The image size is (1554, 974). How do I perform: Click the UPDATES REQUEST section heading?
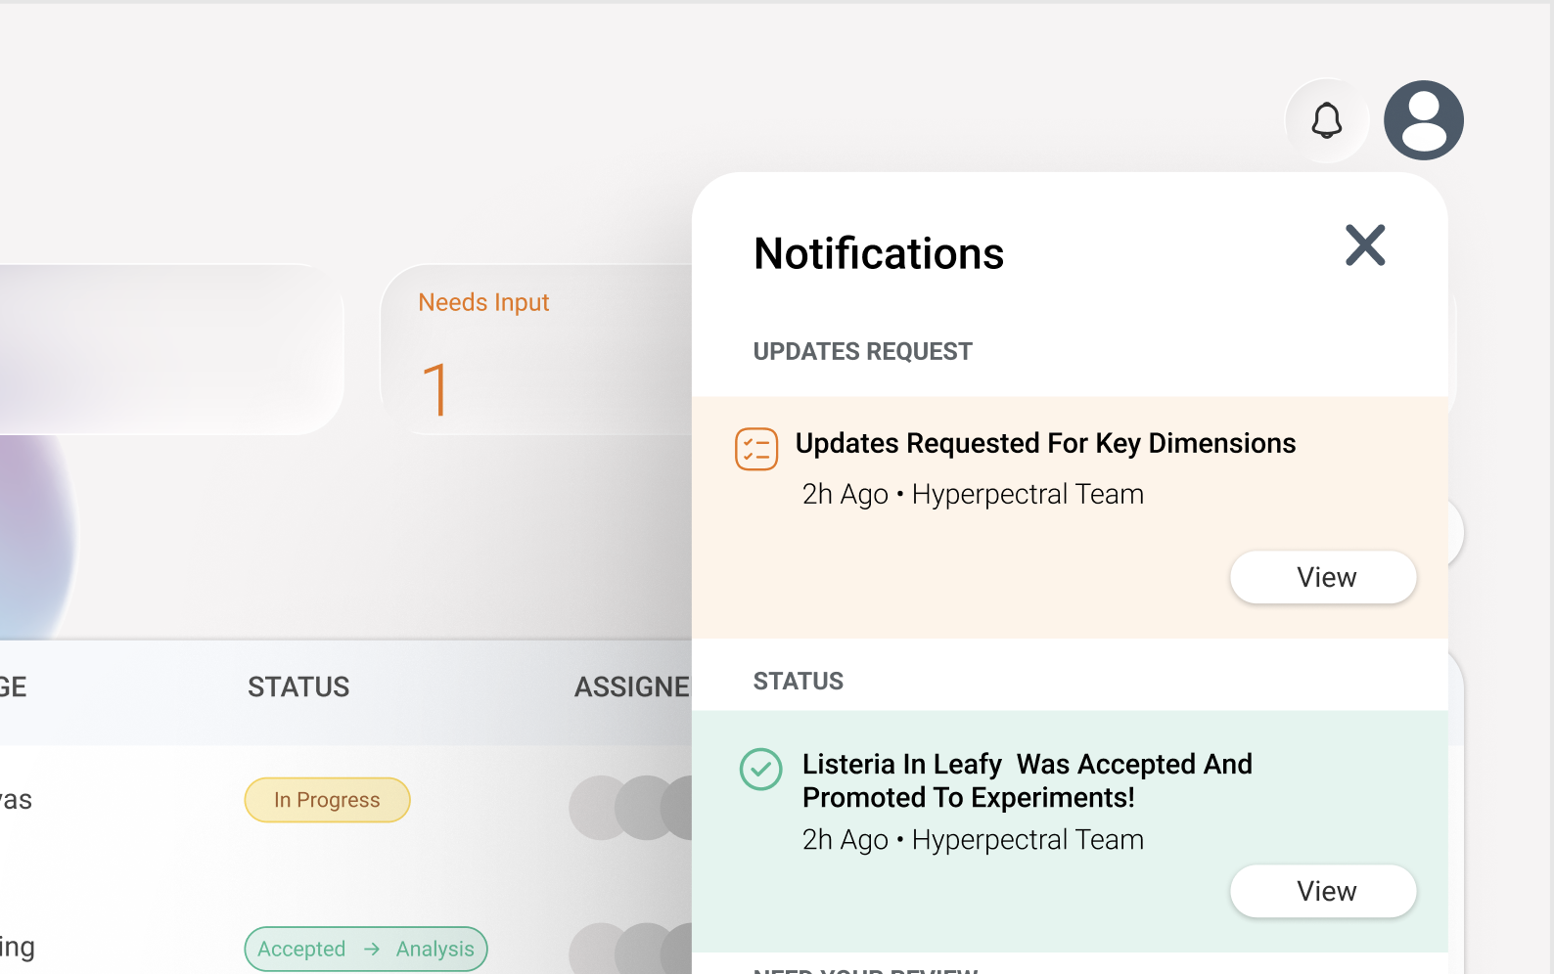(862, 352)
